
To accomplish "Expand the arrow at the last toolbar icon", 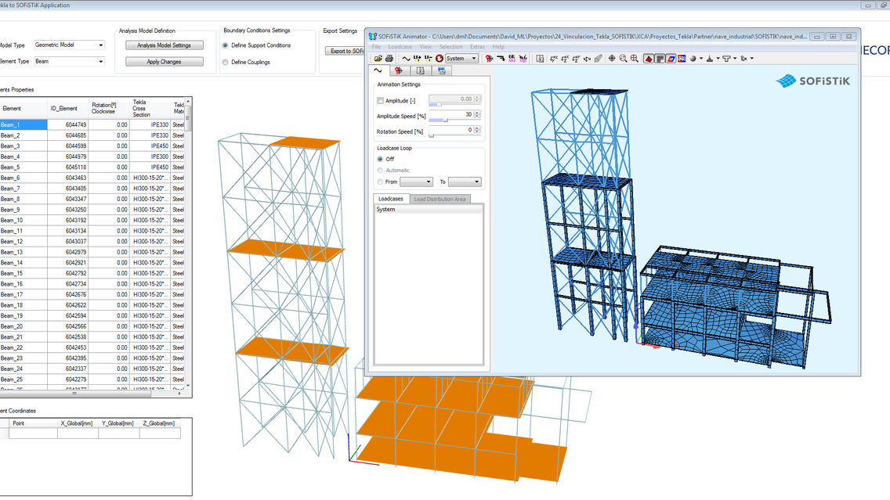I will [752, 59].
